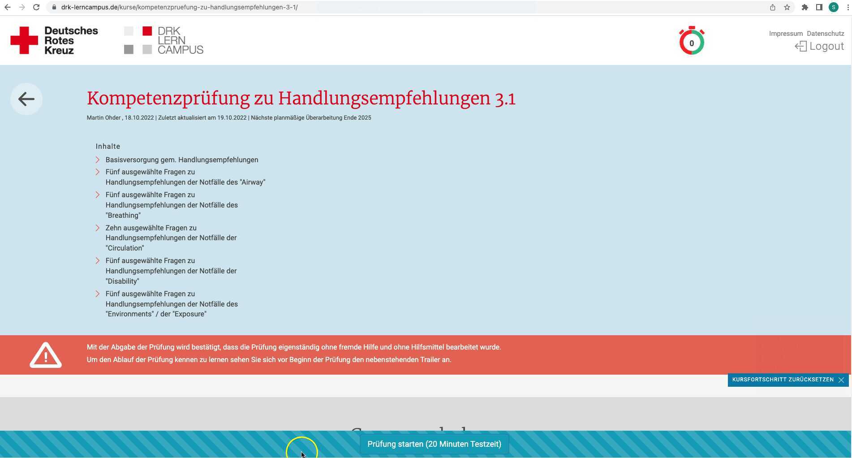Click the back arrow circle button

point(26,99)
